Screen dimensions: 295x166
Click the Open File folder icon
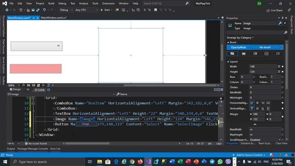coord(28,10)
